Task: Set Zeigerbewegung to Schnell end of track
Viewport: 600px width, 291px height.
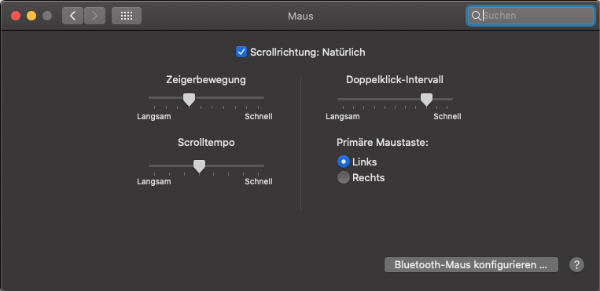Action: [261, 98]
